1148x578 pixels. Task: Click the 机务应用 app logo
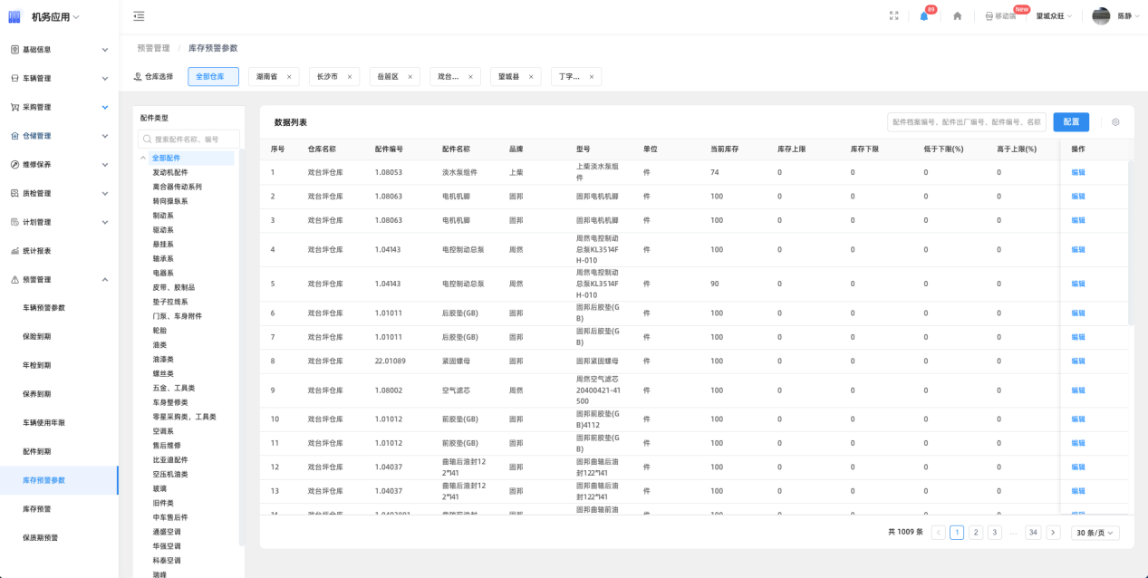14,16
